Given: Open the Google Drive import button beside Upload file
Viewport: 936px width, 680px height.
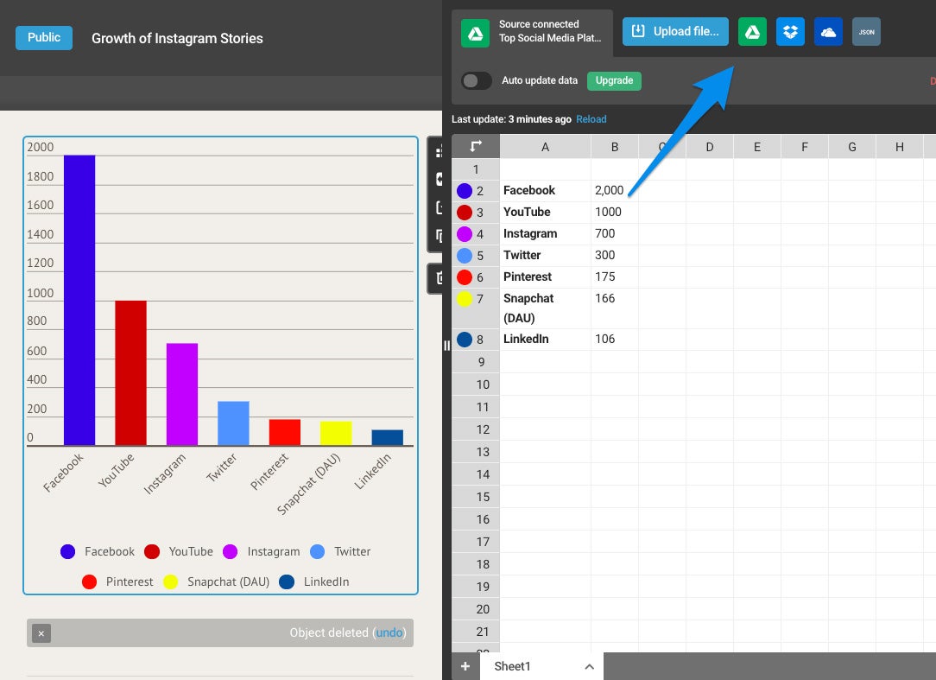Looking at the screenshot, I should [x=752, y=32].
